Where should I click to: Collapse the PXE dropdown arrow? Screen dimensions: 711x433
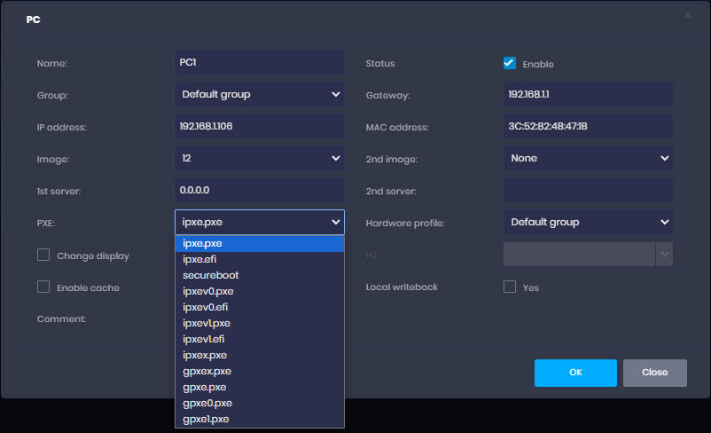(335, 223)
